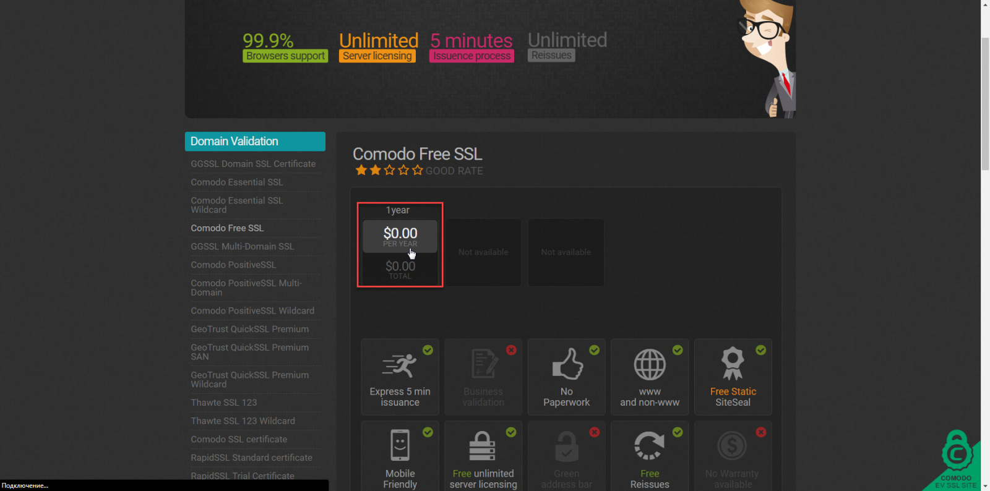Click green checkmark on No Paperwork card
This screenshot has height=491, width=990.
pyautogui.click(x=594, y=350)
